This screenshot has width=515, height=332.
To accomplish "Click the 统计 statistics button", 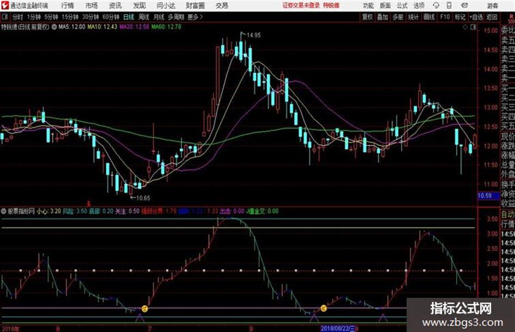I will 413,17.
